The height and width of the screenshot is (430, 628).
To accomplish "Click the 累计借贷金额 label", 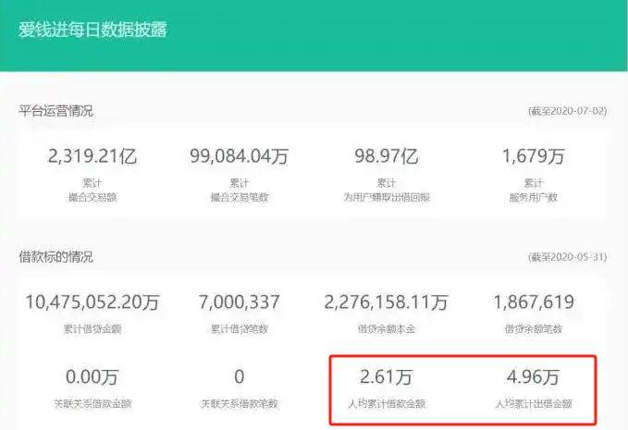I will point(92,329).
